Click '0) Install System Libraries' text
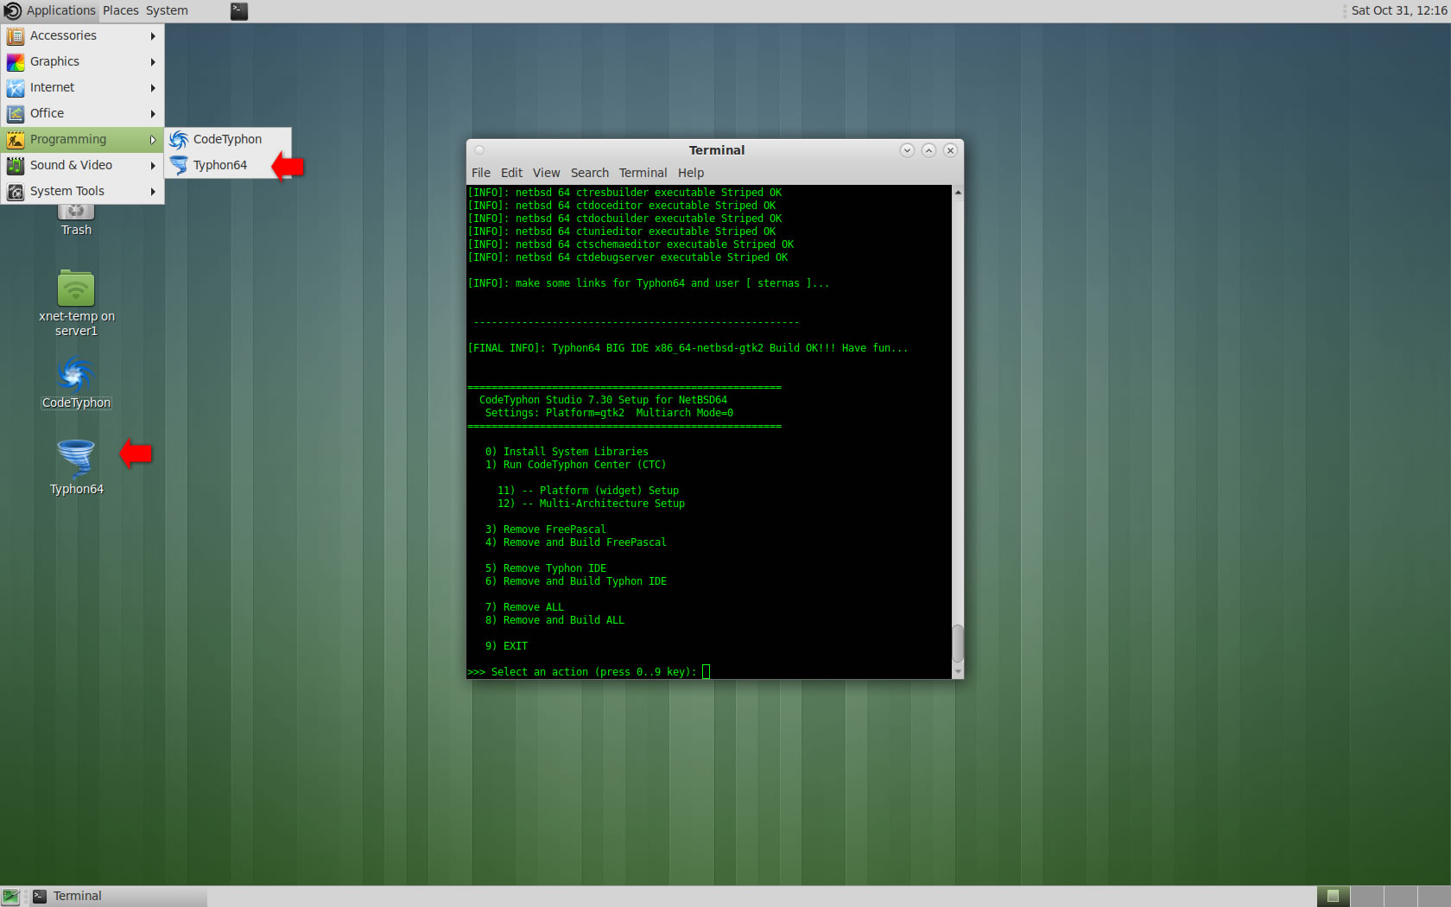 tap(567, 452)
